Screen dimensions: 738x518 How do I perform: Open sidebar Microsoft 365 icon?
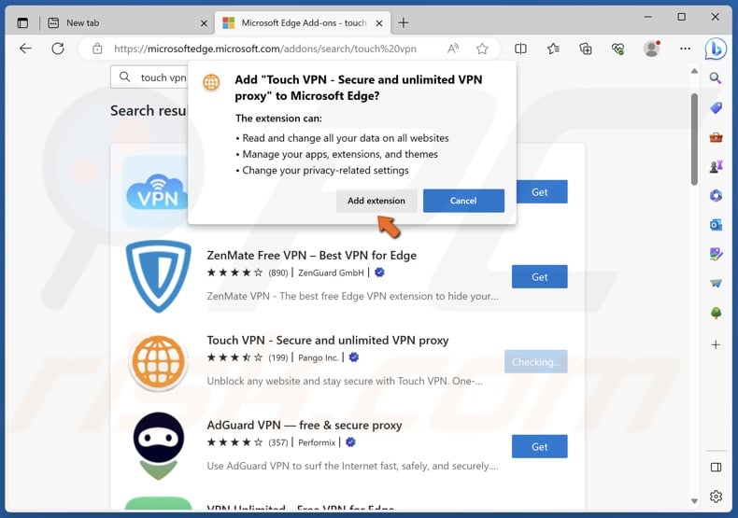click(716, 196)
